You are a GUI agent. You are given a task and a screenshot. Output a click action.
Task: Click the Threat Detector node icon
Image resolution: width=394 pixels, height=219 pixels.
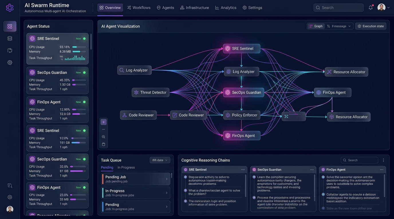click(136, 92)
